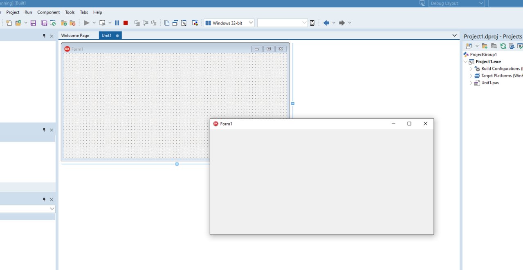Screen dimensions: 523x270
Task: Click the Run Without Debugging icon
Action: pyautogui.click(x=102, y=23)
